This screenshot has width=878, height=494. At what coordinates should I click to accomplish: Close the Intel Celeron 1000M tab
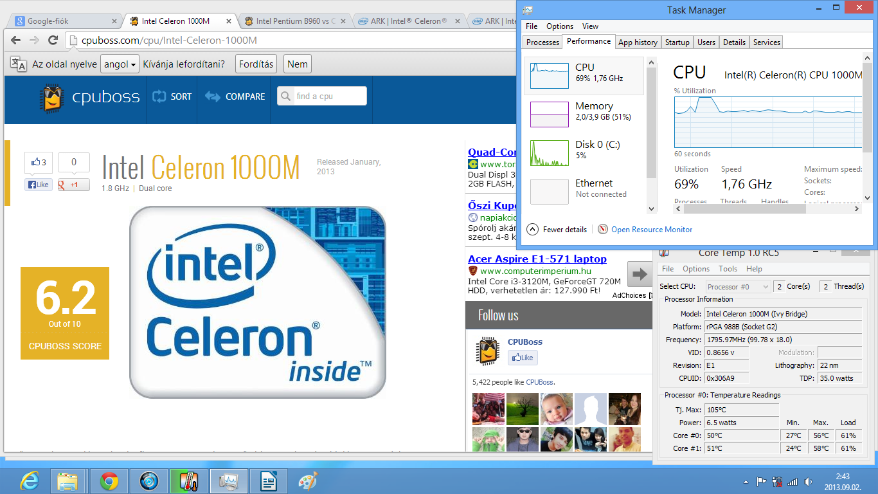pos(229,21)
